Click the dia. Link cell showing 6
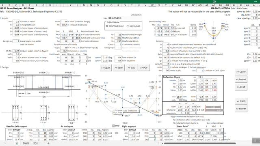 pyautogui.click(x=254, y=15)
